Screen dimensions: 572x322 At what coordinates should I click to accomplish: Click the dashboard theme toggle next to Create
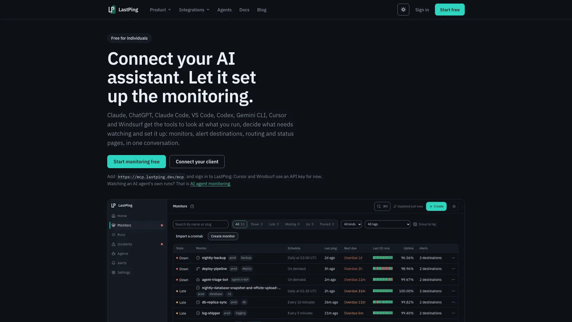tap(454, 206)
